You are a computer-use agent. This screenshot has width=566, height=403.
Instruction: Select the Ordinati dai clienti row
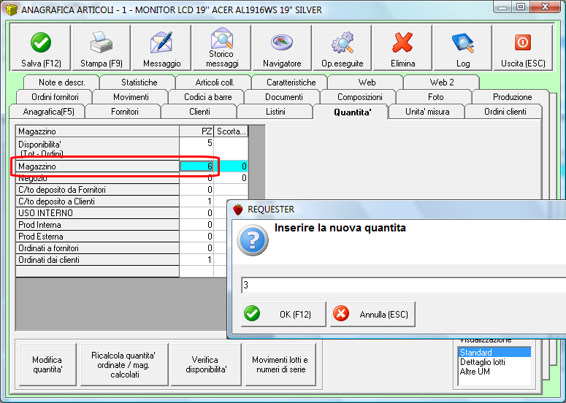pos(97,260)
